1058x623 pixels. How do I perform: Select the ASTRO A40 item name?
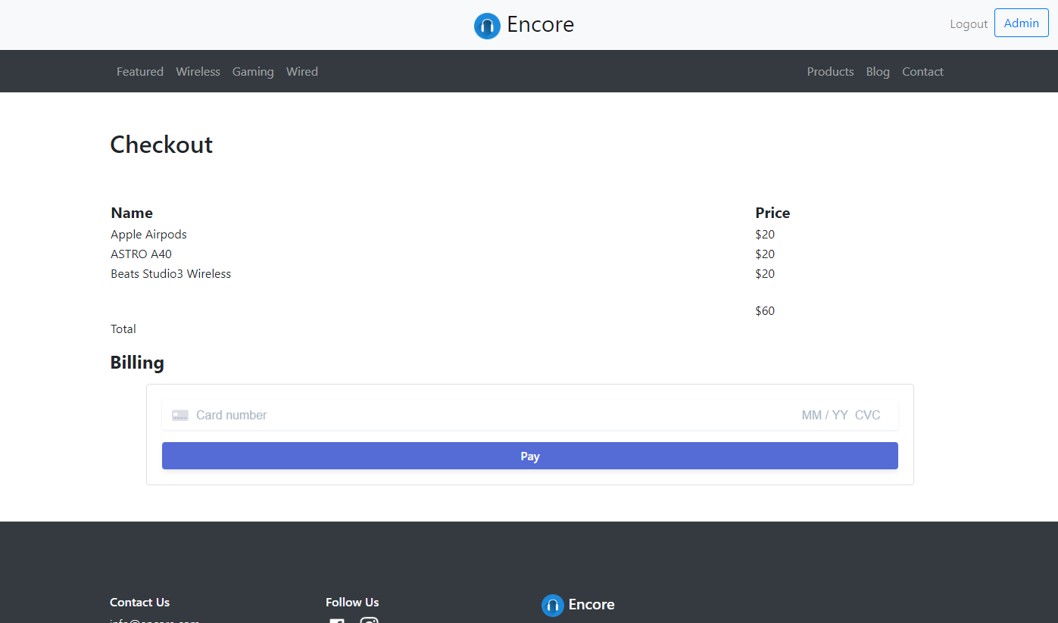tap(141, 254)
